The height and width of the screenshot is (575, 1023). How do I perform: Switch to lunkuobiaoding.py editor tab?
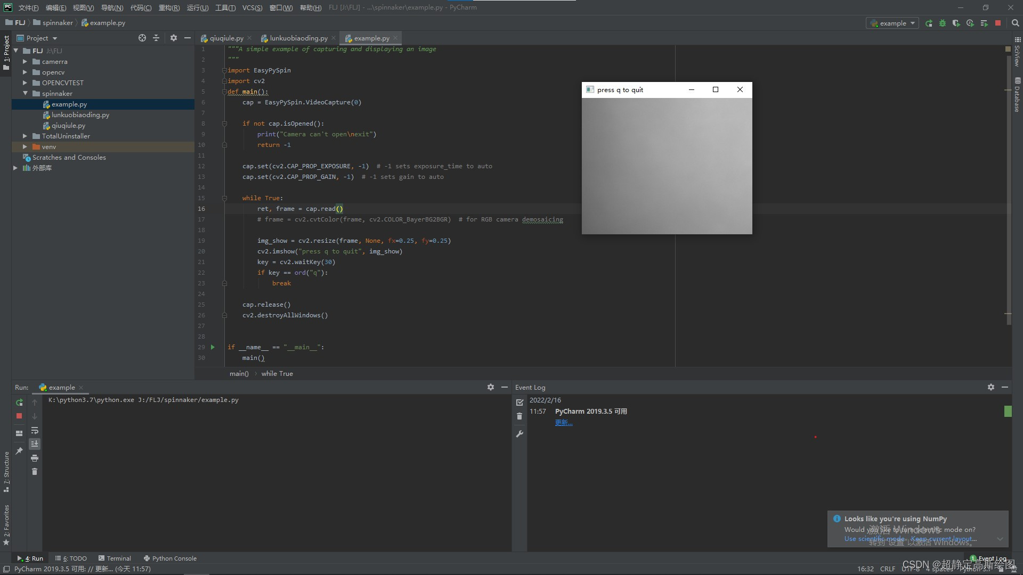tap(298, 38)
